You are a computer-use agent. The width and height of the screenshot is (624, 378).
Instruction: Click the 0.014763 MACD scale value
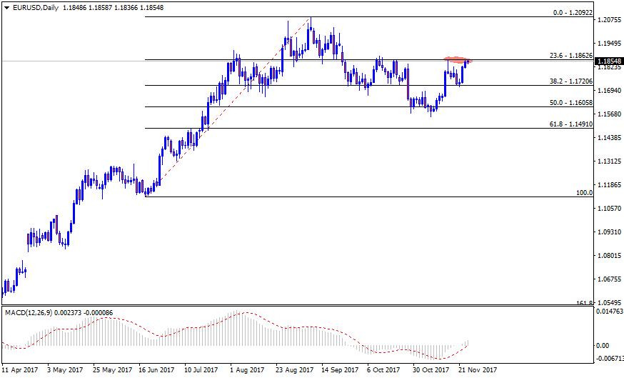[x=609, y=312]
